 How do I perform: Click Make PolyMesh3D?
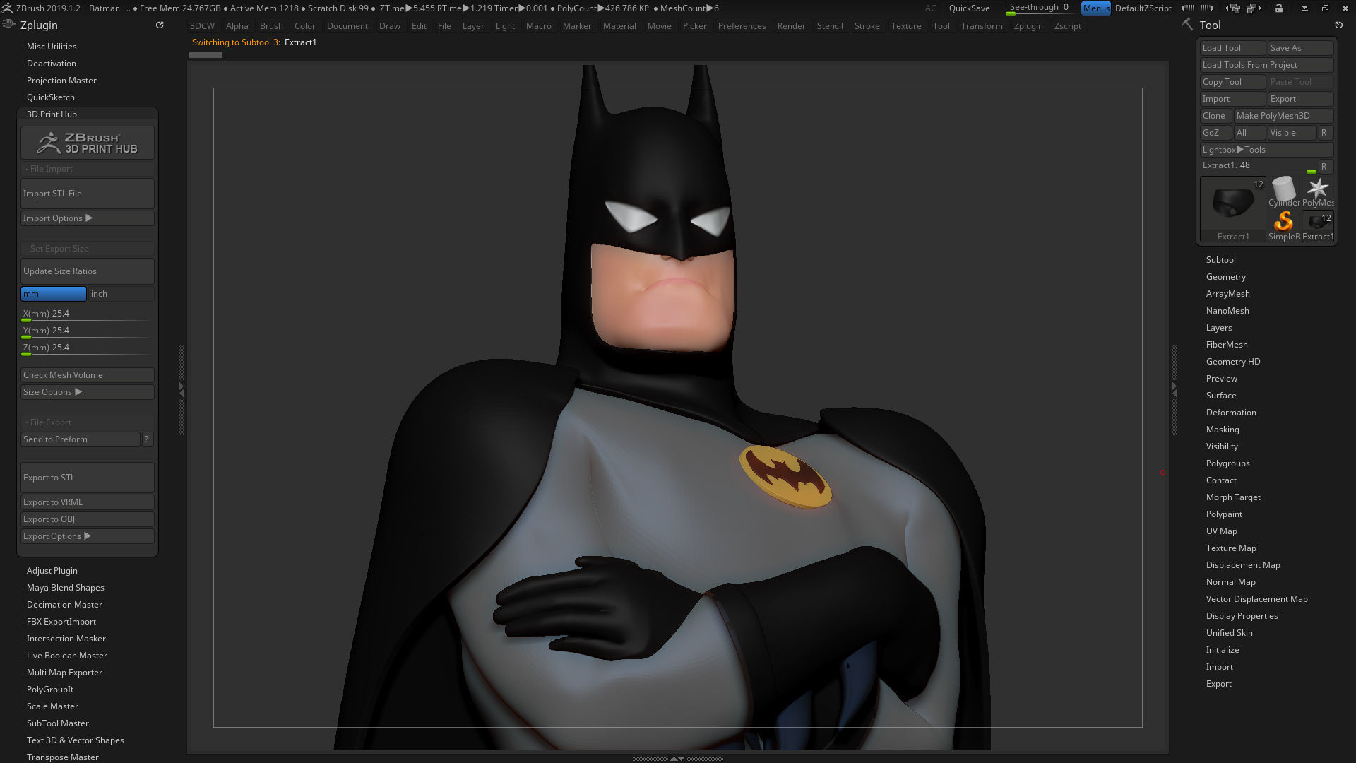(1283, 116)
